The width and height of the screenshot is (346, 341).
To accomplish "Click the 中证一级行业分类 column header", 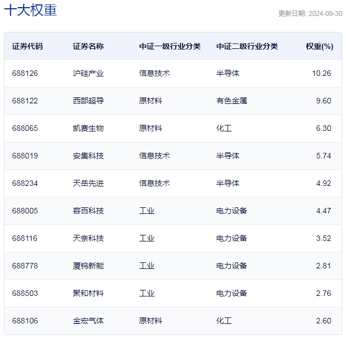I will (170, 46).
